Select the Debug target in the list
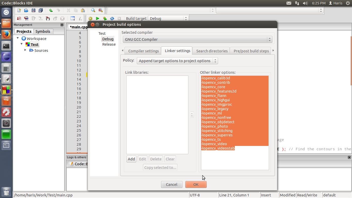Image resolution: width=352 pixels, height=198 pixels. click(108, 39)
